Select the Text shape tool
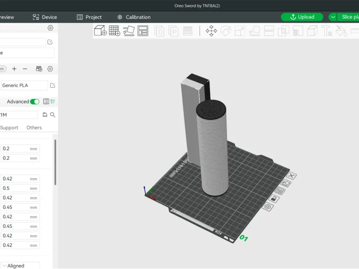 tap(327, 31)
